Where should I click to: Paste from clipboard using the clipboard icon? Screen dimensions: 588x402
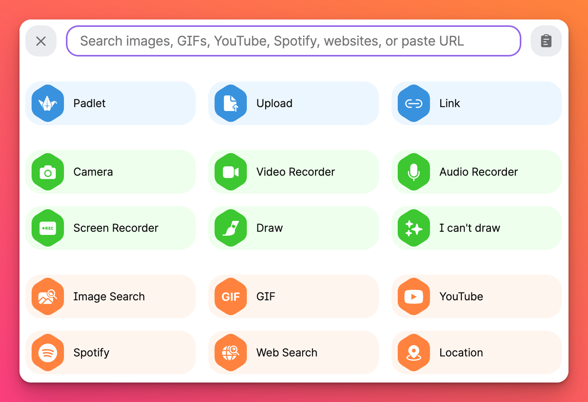coord(546,41)
